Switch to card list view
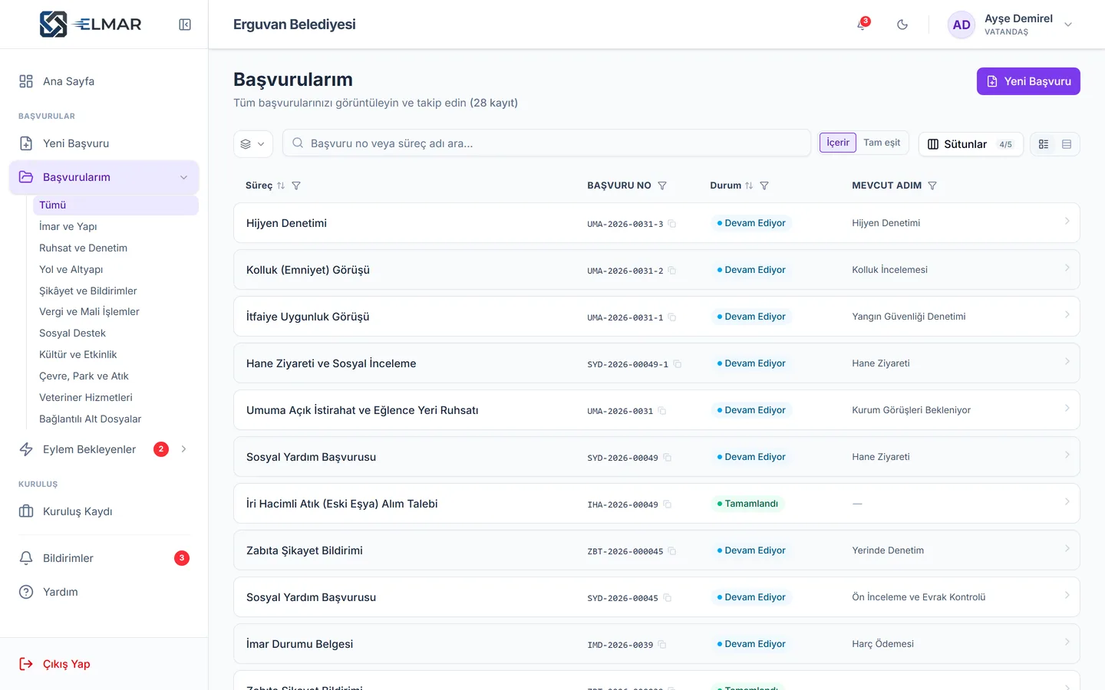Image resolution: width=1105 pixels, height=690 pixels. click(x=1044, y=144)
